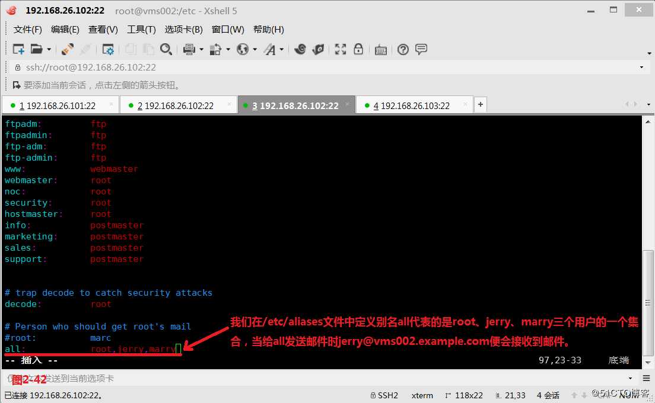
Task: Open the sessions folder icon
Action: tap(37, 49)
